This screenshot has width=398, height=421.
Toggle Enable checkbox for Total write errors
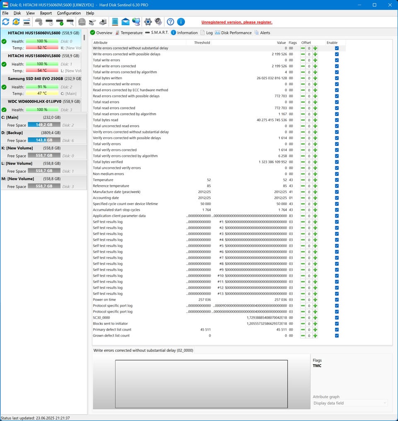pyautogui.click(x=337, y=60)
